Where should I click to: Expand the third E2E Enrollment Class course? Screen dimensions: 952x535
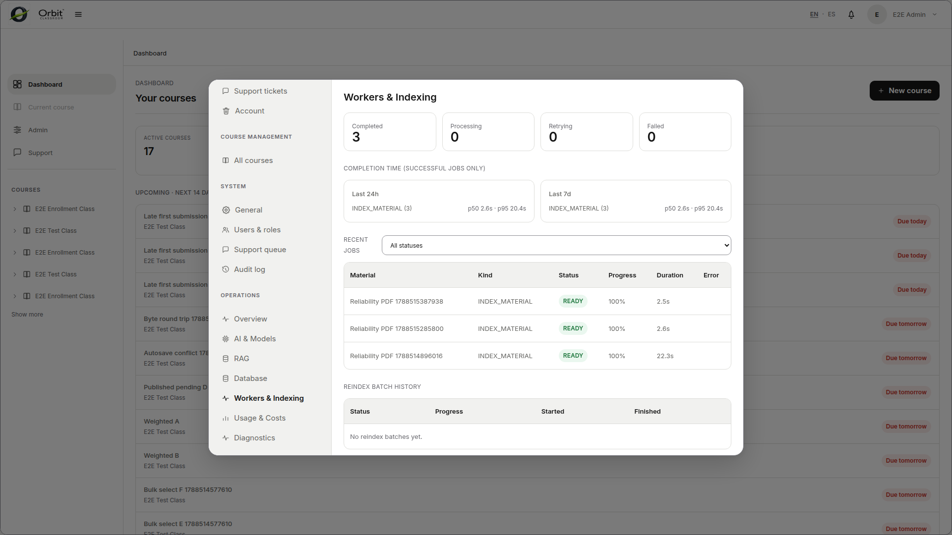click(15, 296)
